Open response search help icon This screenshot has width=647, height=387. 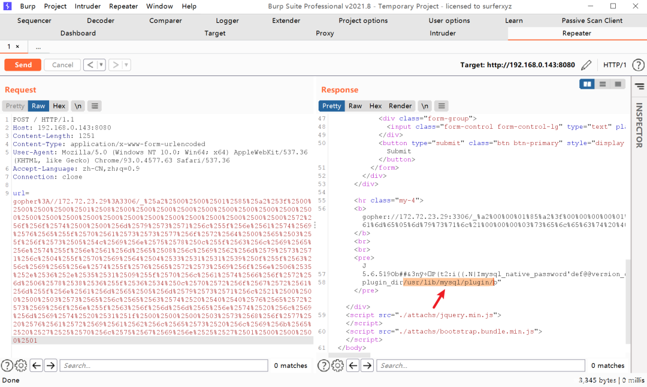coord(323,365)
